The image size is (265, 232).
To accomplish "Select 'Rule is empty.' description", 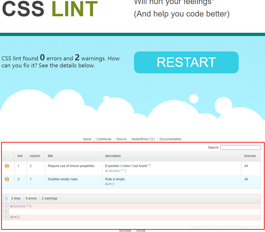I will 115,179.
